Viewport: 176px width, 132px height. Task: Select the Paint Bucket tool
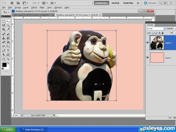[x=8, y=42]
